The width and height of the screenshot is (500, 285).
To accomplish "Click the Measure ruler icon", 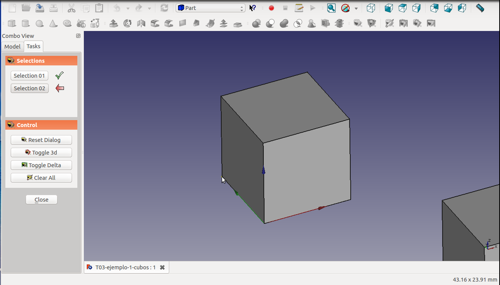I will (x=480, y=8).
